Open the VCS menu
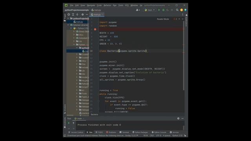This screenshot has width=251, height=141. pos(127,5)
